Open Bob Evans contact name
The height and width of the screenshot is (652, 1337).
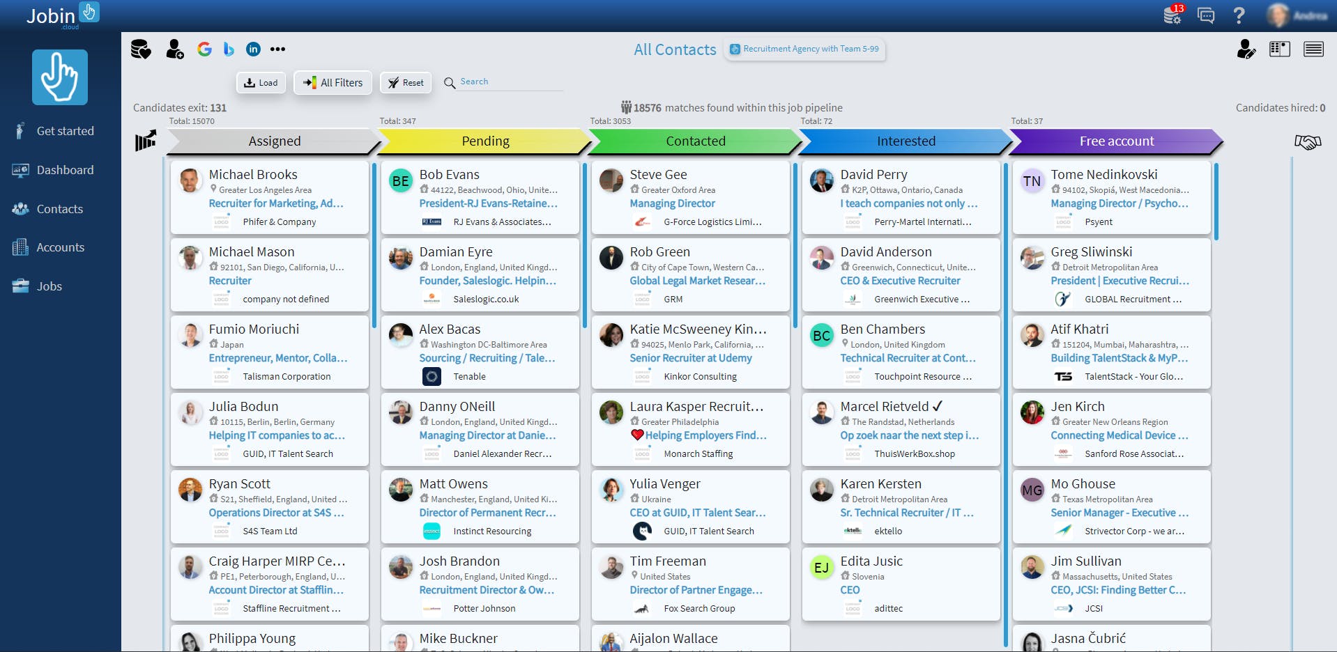click(449, 175)
